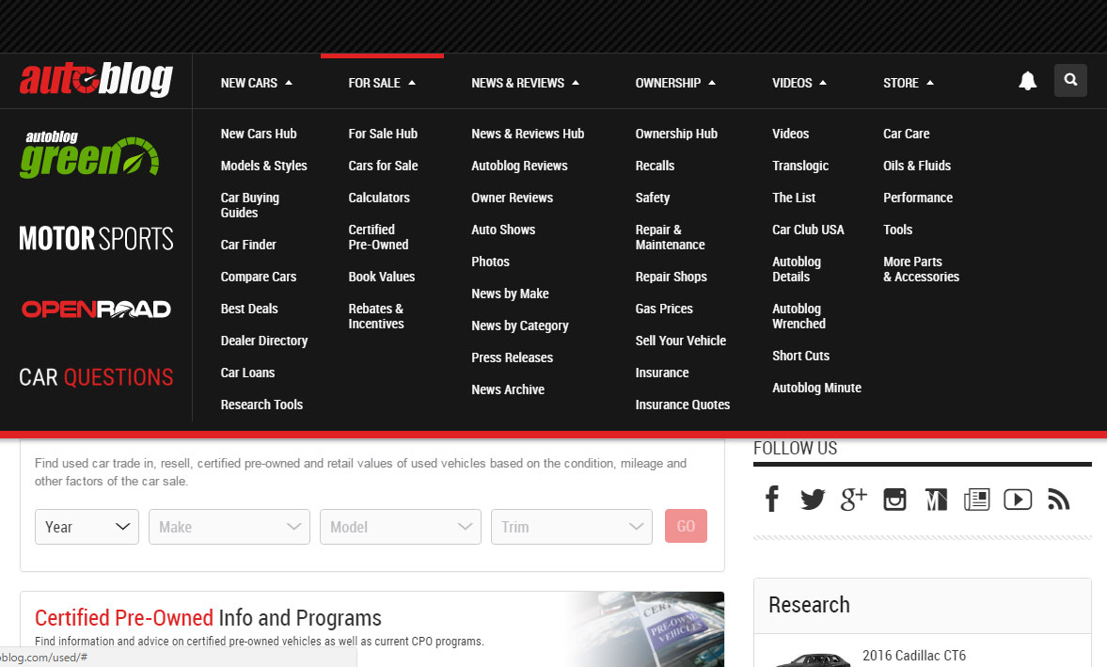
Task: Open the Research Tools link
Action: click(261, 405)
